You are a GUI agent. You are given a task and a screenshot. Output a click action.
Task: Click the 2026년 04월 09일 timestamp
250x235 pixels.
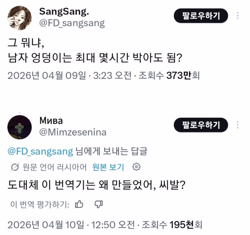(x=47, y=75)
